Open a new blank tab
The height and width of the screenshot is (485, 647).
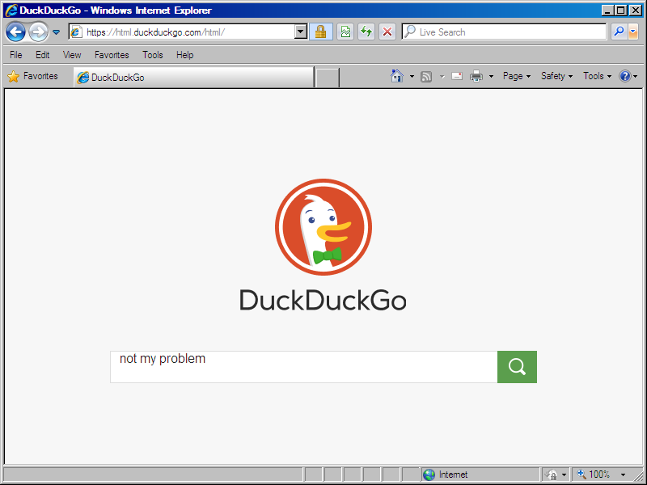pos(328,78)
